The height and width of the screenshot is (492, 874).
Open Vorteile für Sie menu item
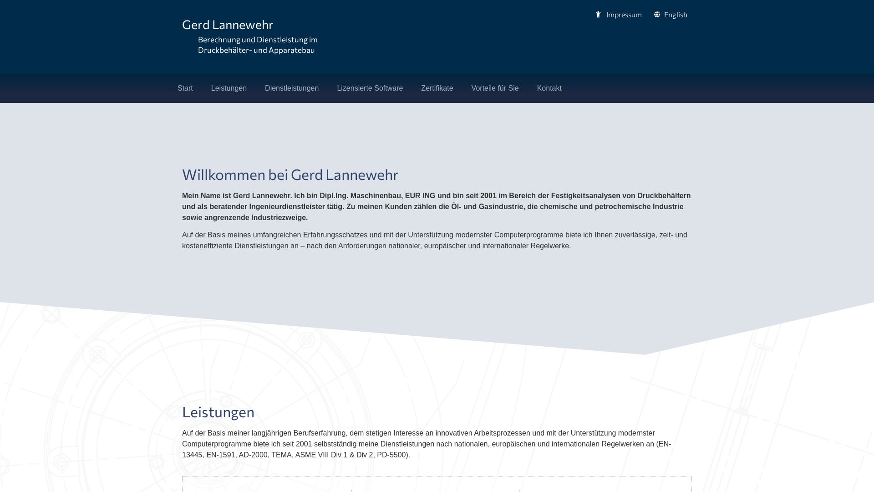coord(495,88)
